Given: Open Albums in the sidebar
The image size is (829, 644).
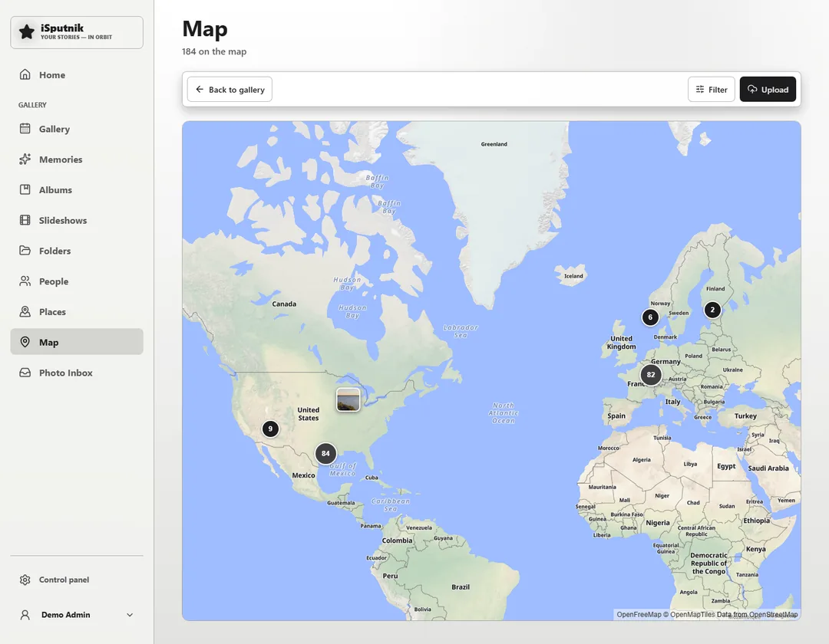Looking at the screenshot, I should click(x=77, y=190).
